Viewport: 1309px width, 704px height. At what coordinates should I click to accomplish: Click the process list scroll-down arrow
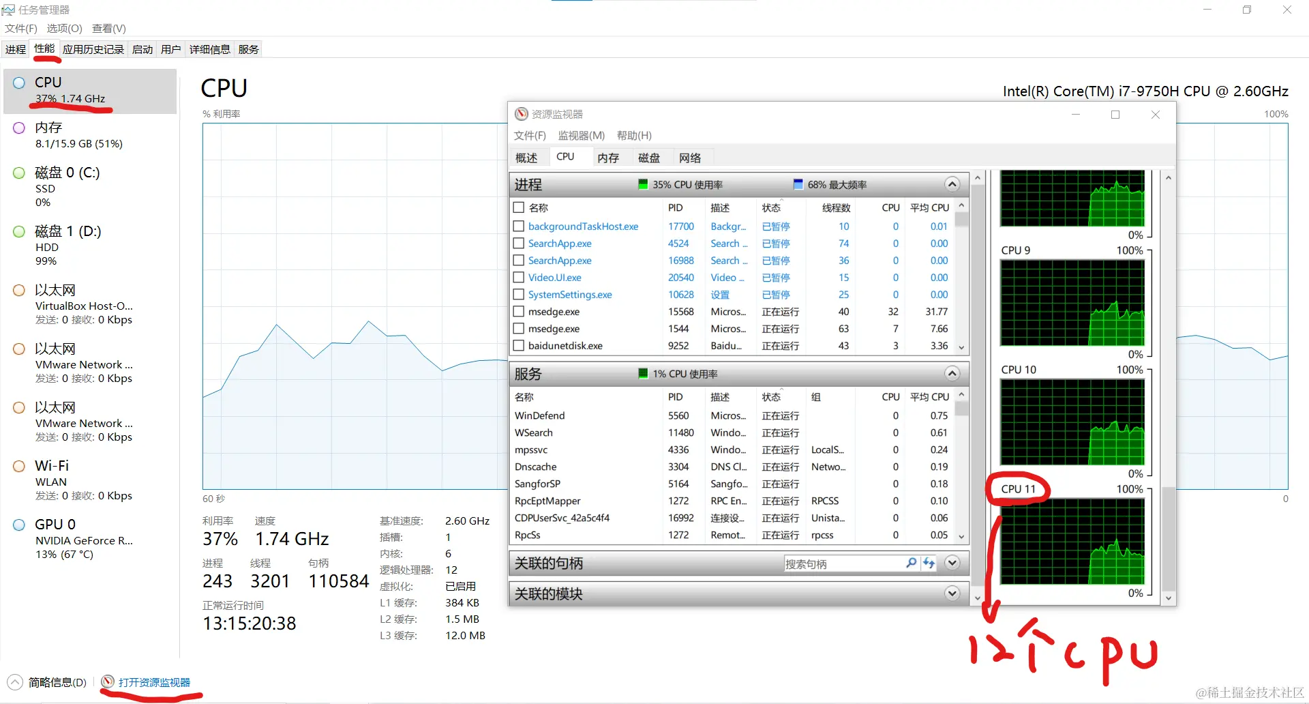[x=961, y=347]
